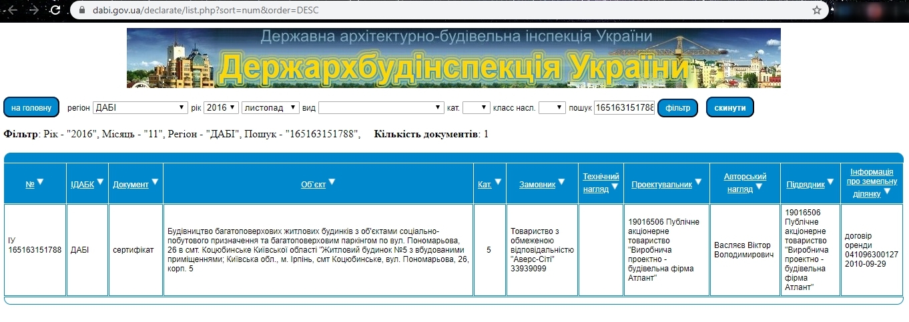This screenshot has width=909, height=322.
Task: Open the кат. category dropdown
Action: point(477,107)
